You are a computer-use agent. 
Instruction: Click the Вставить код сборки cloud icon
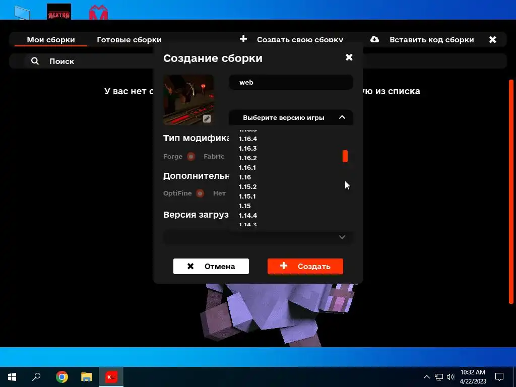click(374, 39)
